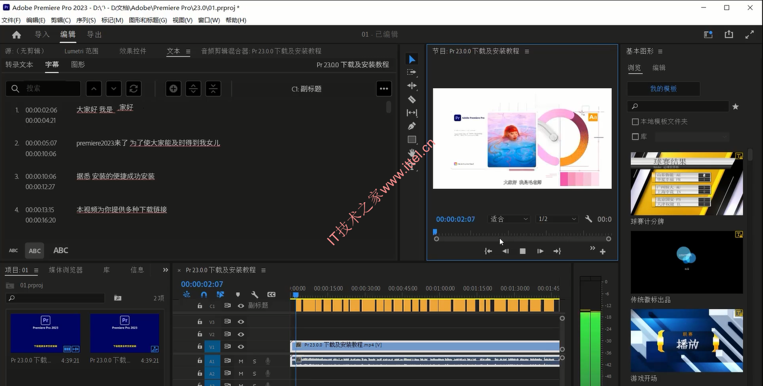Image resolution: width=763 pixels, height=386 pixels.
Task: Merge caption segments icon
Action: pos(213,88)
